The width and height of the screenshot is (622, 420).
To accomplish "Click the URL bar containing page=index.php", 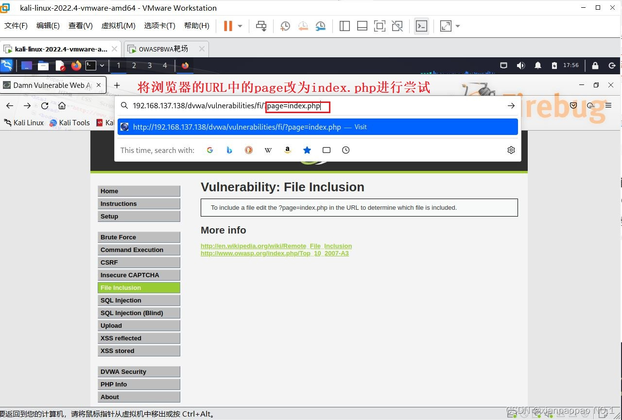I will click(317, 106).
